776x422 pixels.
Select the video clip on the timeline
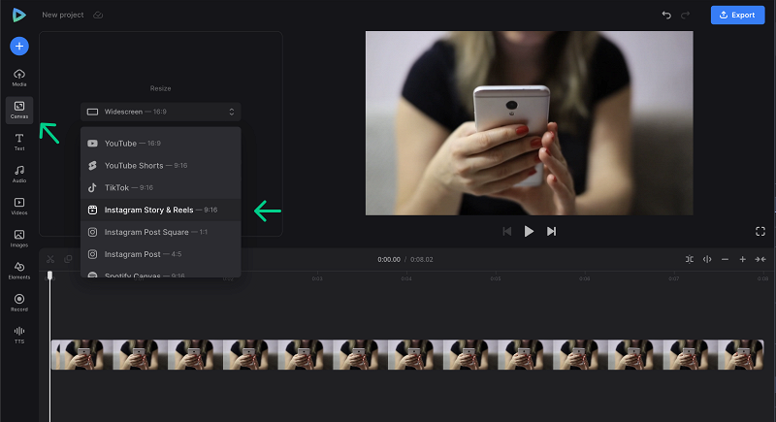[x=407, y=354]
